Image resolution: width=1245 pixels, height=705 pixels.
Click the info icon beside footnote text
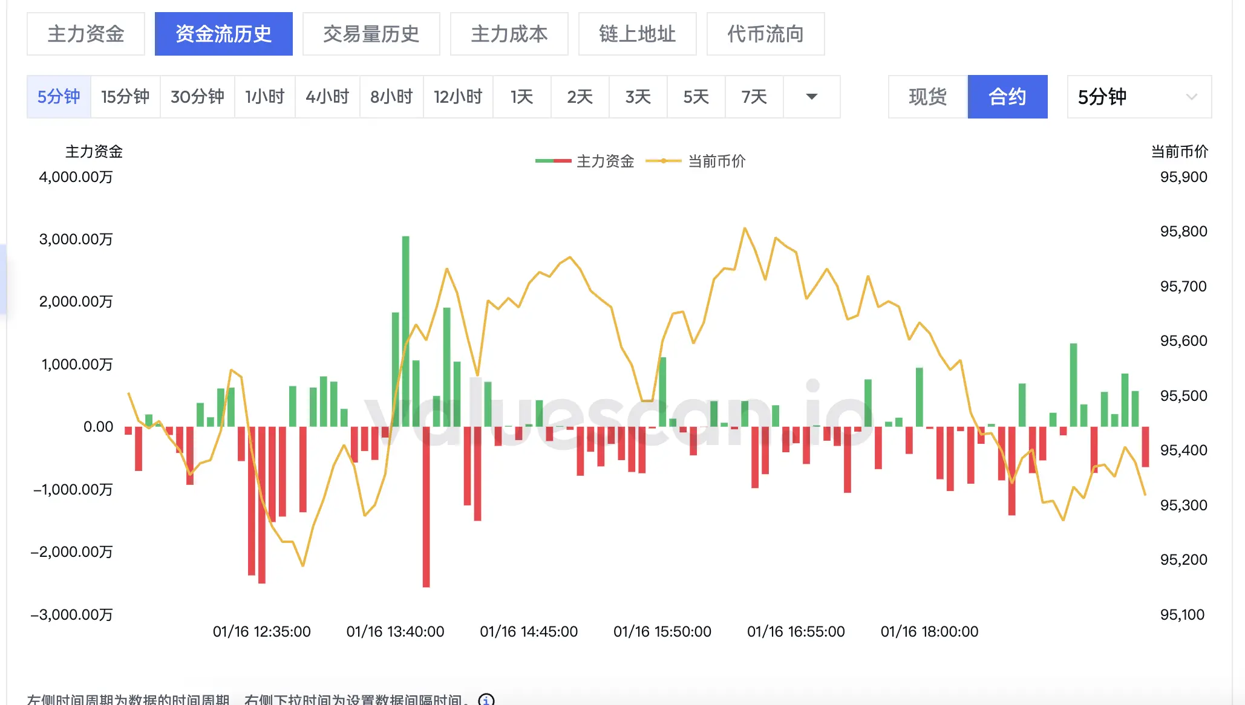pos(486,700)
